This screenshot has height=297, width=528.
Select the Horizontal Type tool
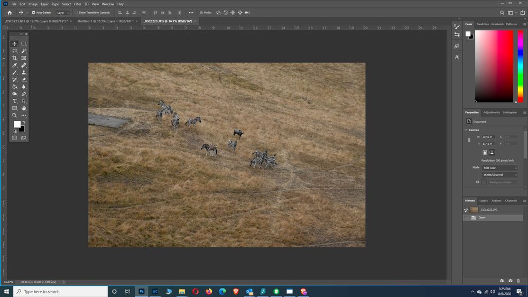click(x=15, y=101)
